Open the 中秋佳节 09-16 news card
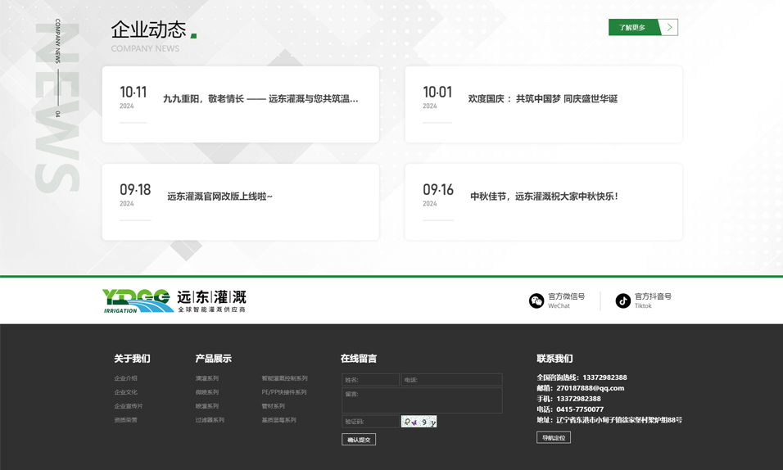 click(x=544, y=197)
